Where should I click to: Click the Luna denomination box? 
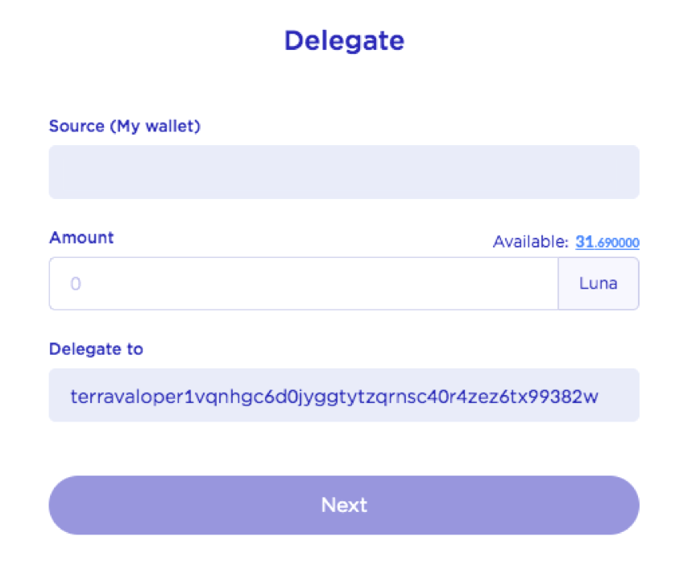pos(599,284)
